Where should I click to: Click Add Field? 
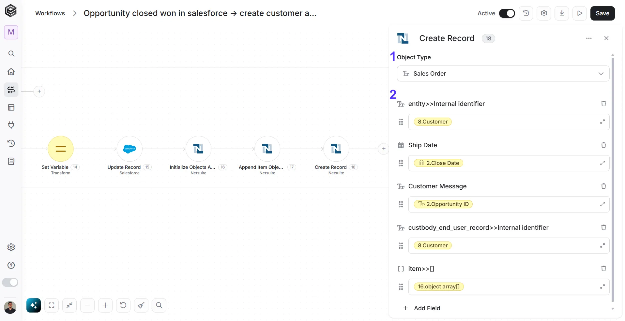tap(422, 308)
